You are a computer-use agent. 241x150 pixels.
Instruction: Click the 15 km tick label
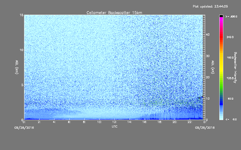[x=21, y=15]
